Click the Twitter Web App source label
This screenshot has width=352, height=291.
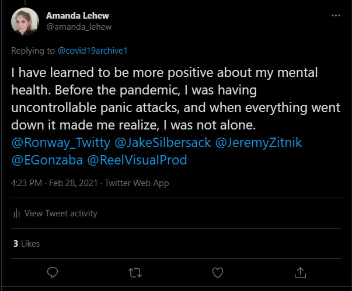tap(137, 183)
